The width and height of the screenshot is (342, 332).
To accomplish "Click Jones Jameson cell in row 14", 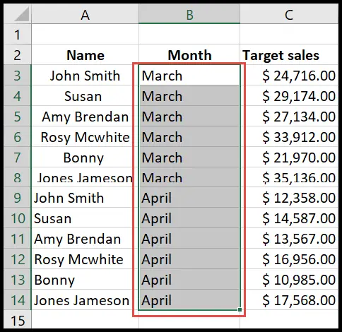I will [x=85, y=300].
